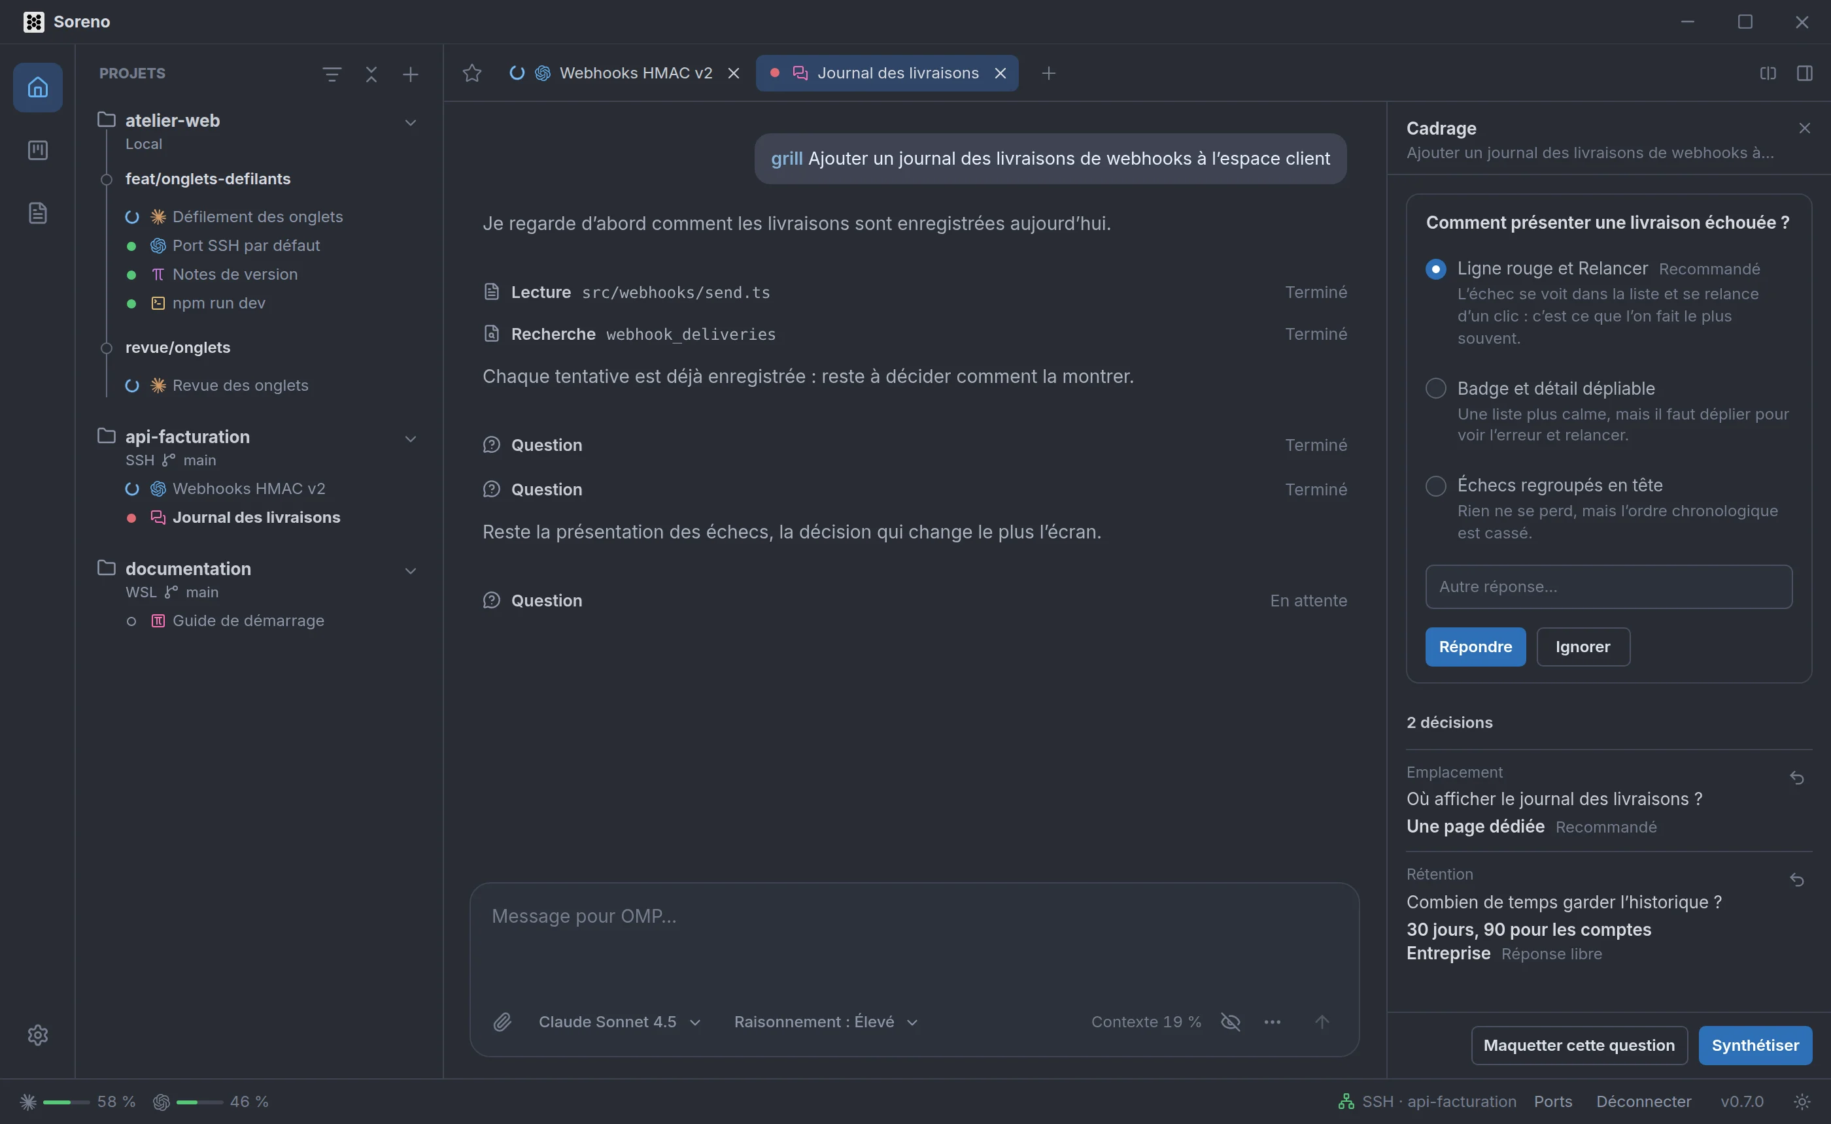Collapse the documentation project
Screen dimensions: 1831x1124
pyautogui.click(x=411, y=571)
